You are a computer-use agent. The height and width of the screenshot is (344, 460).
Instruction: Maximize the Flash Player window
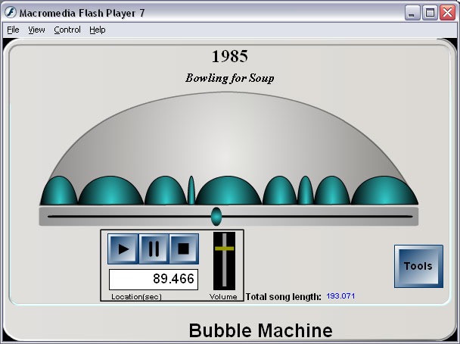coord(430,13)
